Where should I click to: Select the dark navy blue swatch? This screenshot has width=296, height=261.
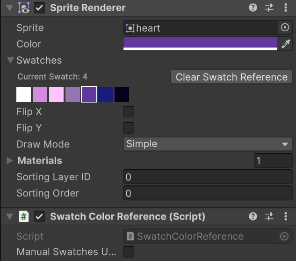click(105, 95)
